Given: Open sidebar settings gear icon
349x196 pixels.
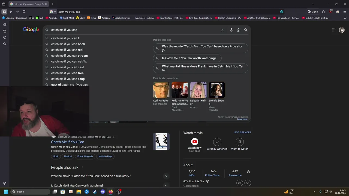Looking at the screenshot, I should pyautogui.click(x=5, y=183).
